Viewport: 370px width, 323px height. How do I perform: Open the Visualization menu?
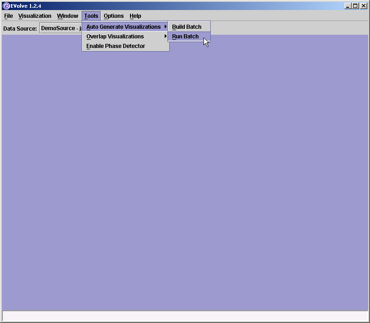(35, 16)
